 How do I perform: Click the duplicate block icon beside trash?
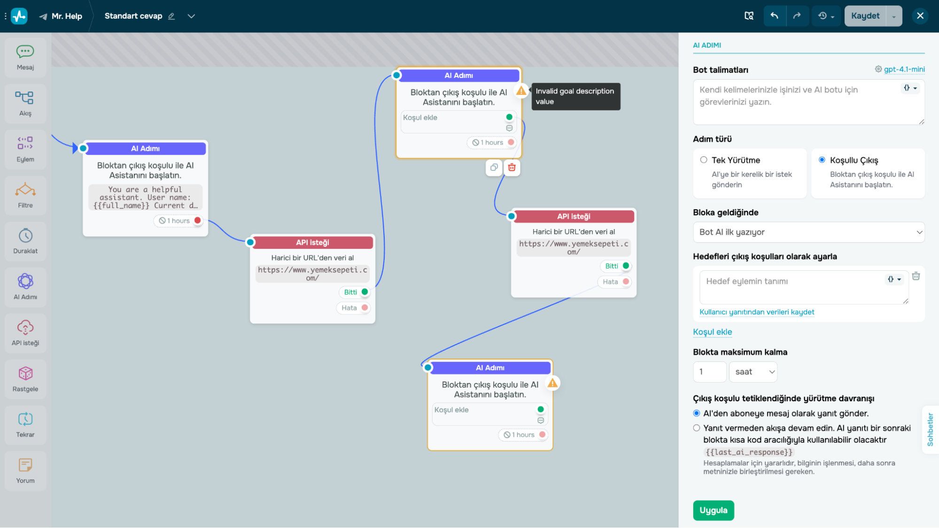pyautogui.click(x=494, y=168)
